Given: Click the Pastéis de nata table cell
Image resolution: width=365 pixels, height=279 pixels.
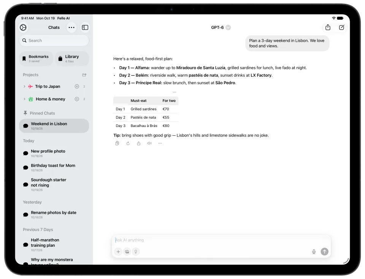Looking at the screenshot, I should point(143,117).
